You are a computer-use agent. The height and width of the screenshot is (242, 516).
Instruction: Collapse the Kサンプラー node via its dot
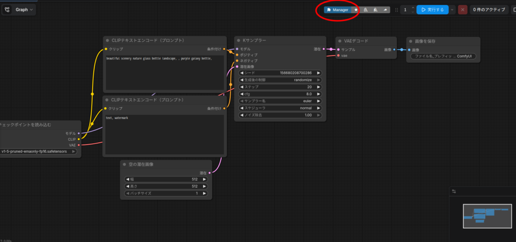pyautogui.click(x=238, y=40)
